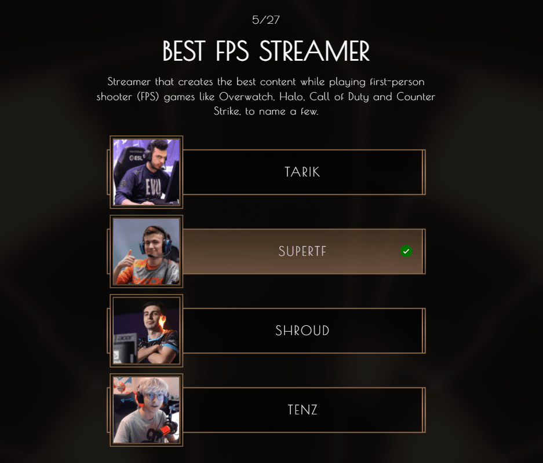
Task: Click the TARIK name text
Action: click(x=303, y=172)
